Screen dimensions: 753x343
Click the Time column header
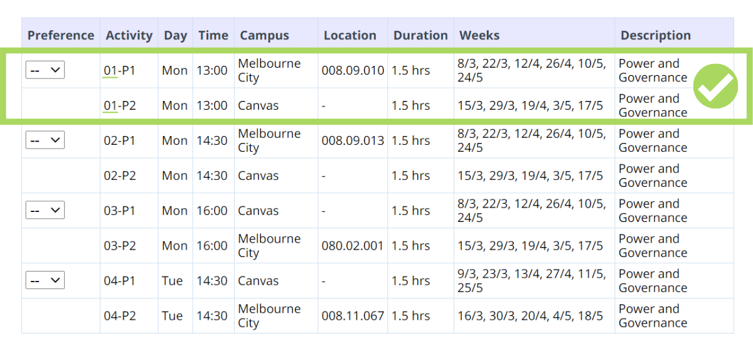(213, 36)
